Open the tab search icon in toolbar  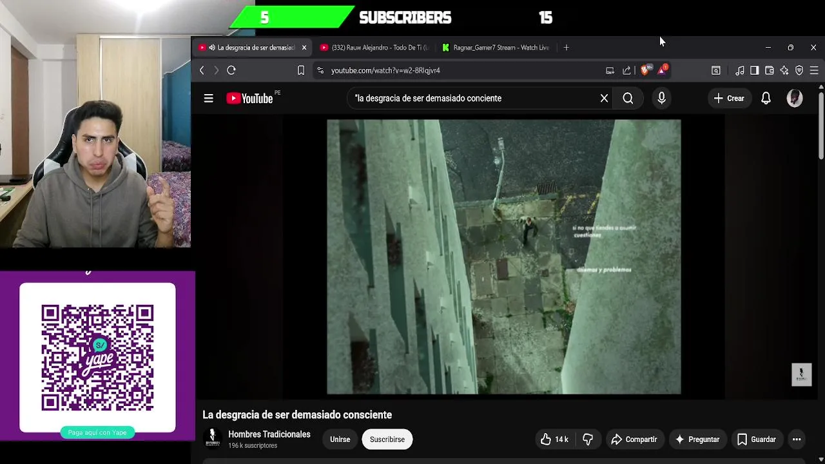pos(715,70)
